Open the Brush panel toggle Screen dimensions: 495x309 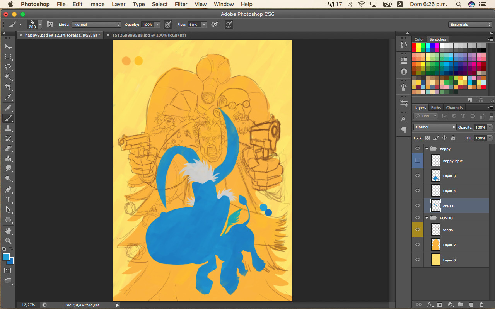click(50, 24)
